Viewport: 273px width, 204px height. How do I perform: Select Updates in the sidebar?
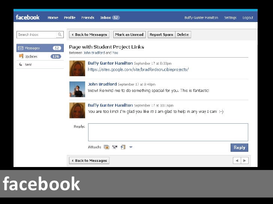click(40, 56)
